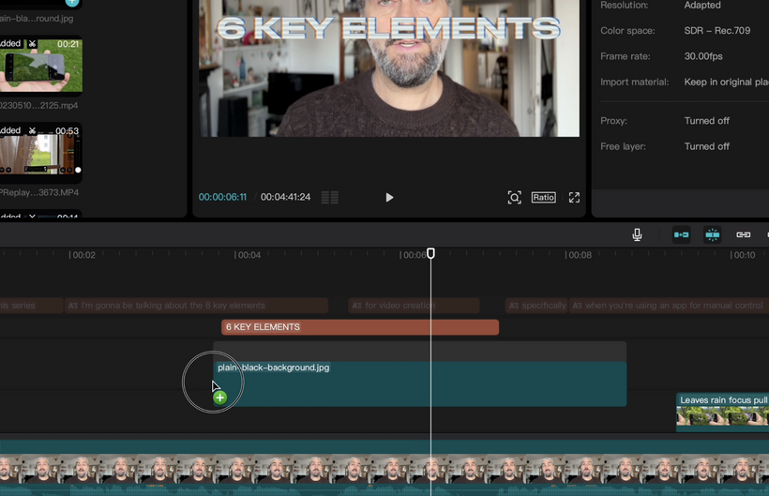
Task: Play the video preview
Action: [x=389, y=198]
